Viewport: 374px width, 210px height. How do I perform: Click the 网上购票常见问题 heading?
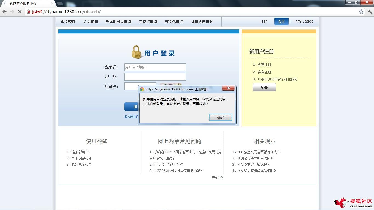click(x=179, y=141)
